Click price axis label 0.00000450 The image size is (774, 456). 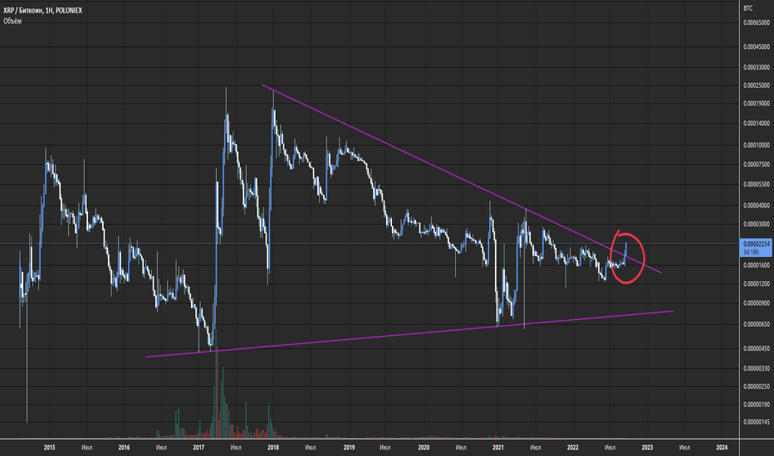coord(757,348)
